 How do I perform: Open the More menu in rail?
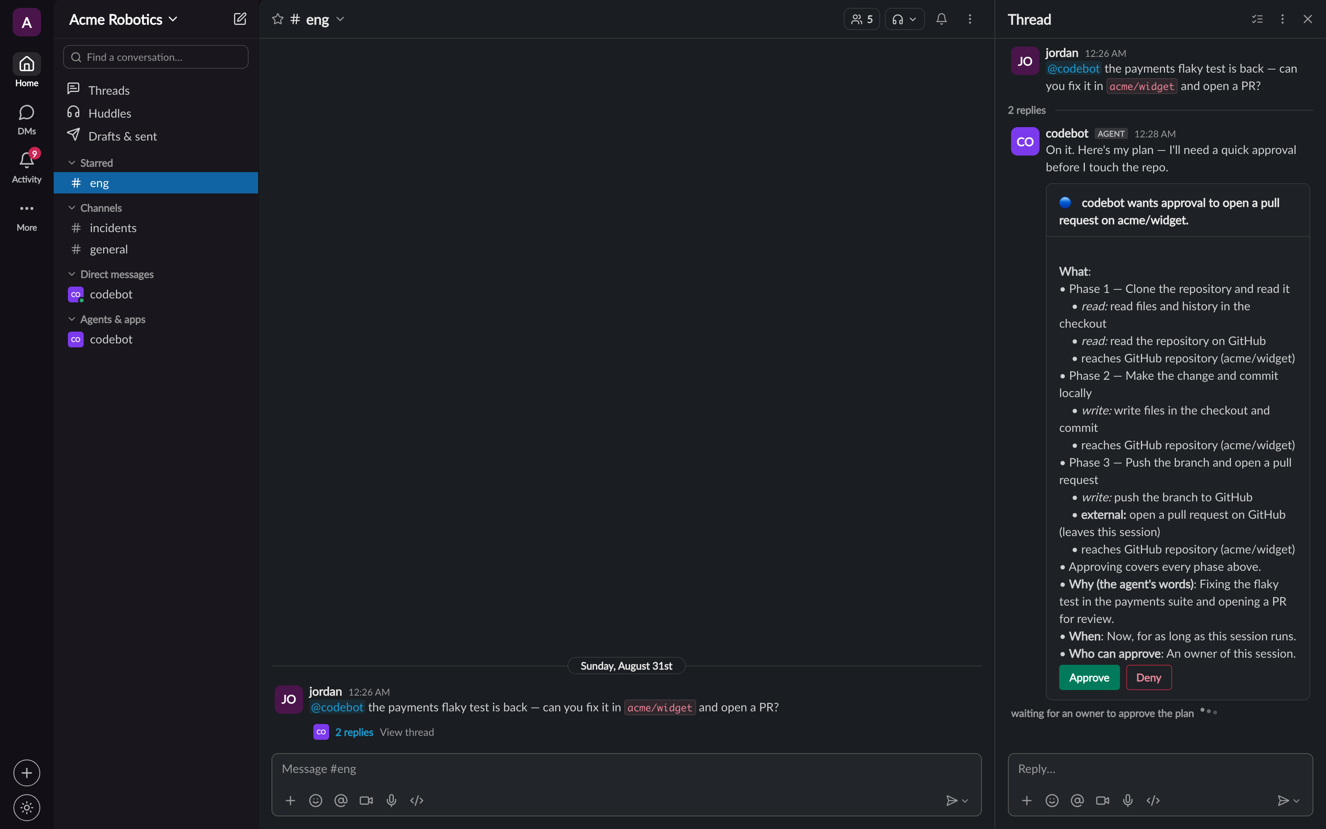26,217
